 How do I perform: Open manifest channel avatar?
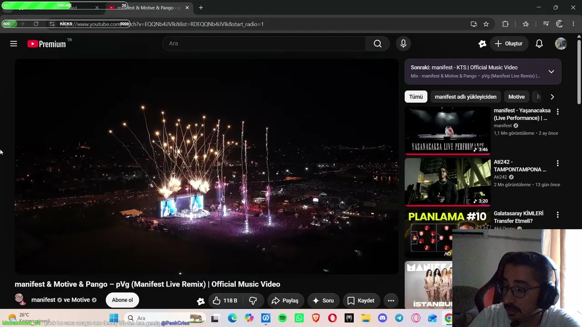pyautogui.click(x=20, y=298)
